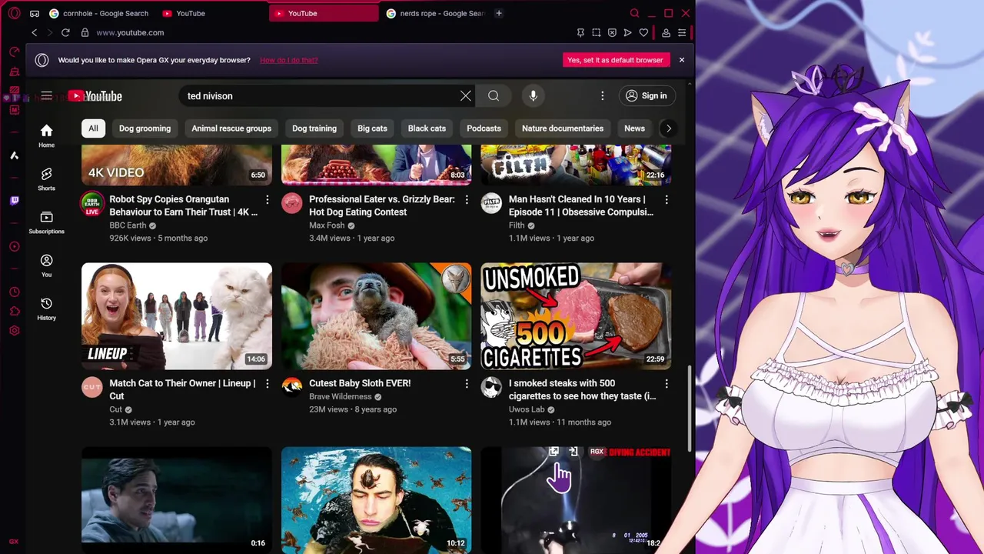Screen dimensions: 984x554
Task: Select the Nature documentaries chip
Action: pos(563,128)
